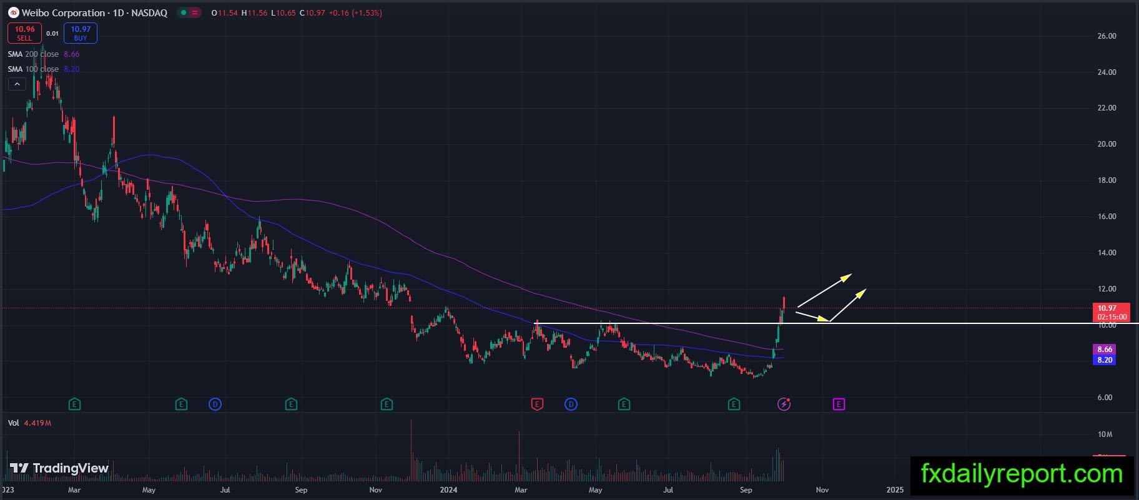Open the TradingView logo link
The width and height of the screenshot is (1139, 500).
pyautogui.click(x=59, y=468)
